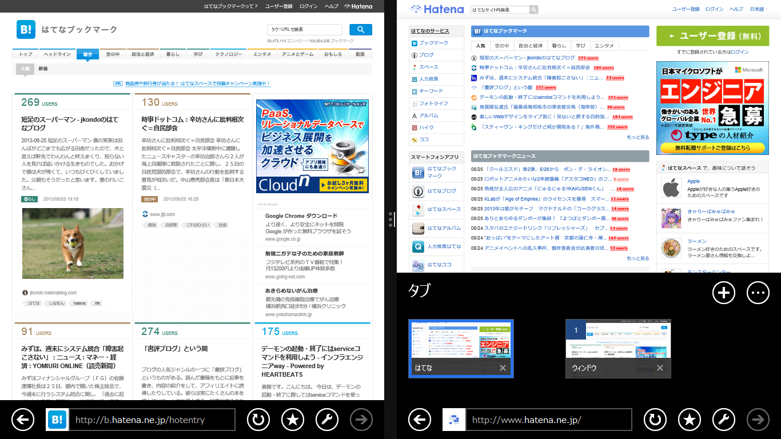Select ヘッドライン tab

click(58, 54)
